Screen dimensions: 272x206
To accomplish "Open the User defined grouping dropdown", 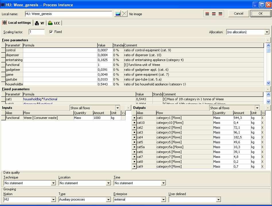I will pyautogui.click(x=218, y=200).
